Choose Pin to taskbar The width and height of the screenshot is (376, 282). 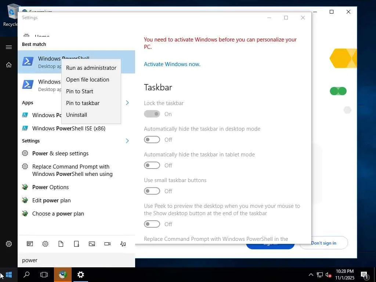tap(91, 103)
